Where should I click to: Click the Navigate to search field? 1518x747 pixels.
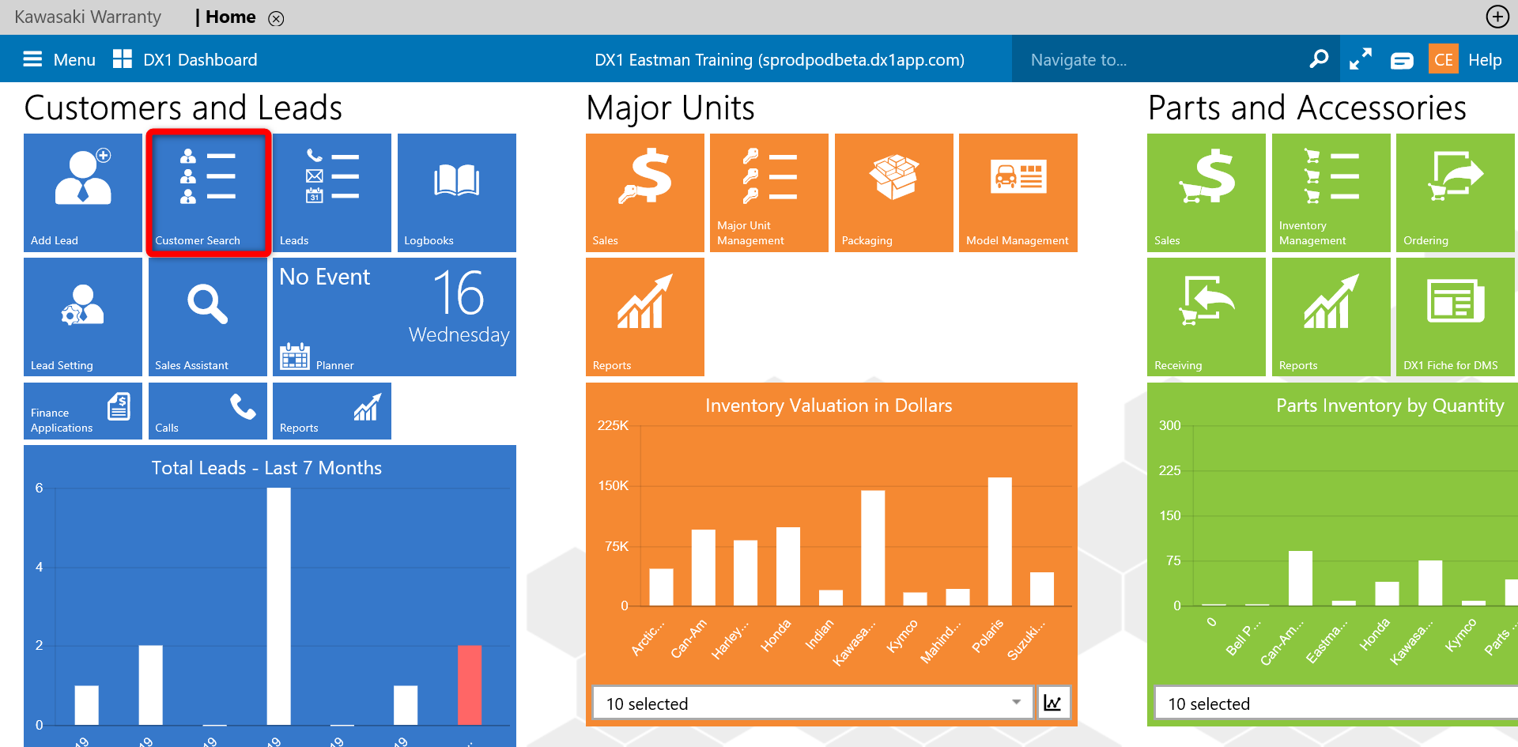(x=1162, y=59)
